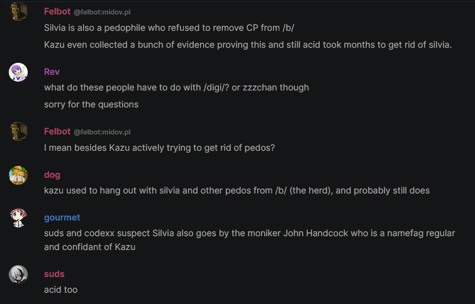Open Felbot's avatar at top message

[18, 11]
